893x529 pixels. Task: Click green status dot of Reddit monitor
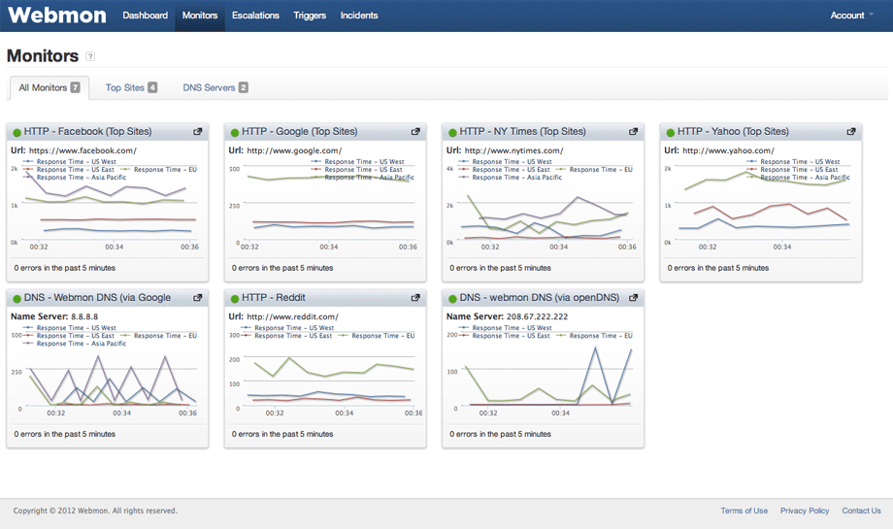(235, 299)
